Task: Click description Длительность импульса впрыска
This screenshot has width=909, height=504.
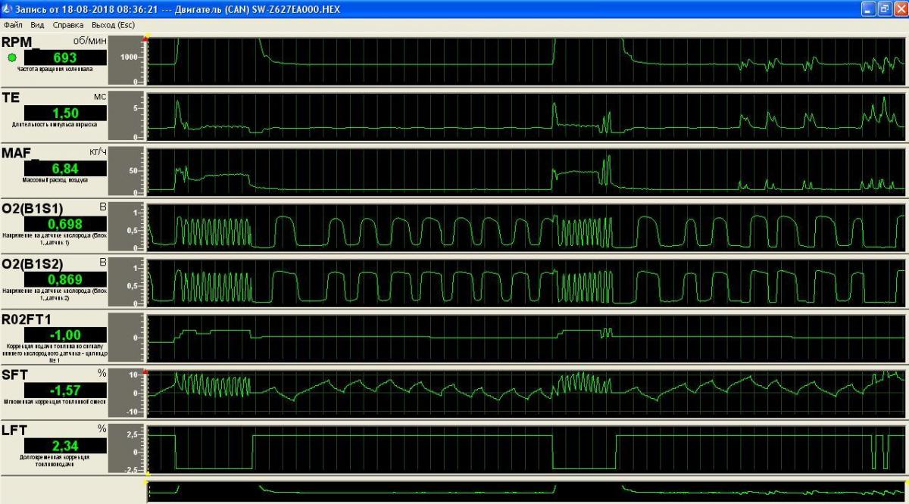Action: click(55, 124)
